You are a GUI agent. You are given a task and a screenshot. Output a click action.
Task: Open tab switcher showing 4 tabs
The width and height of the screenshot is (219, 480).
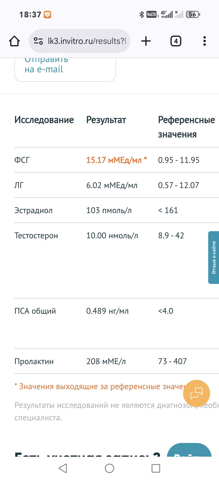pos(176,41)
